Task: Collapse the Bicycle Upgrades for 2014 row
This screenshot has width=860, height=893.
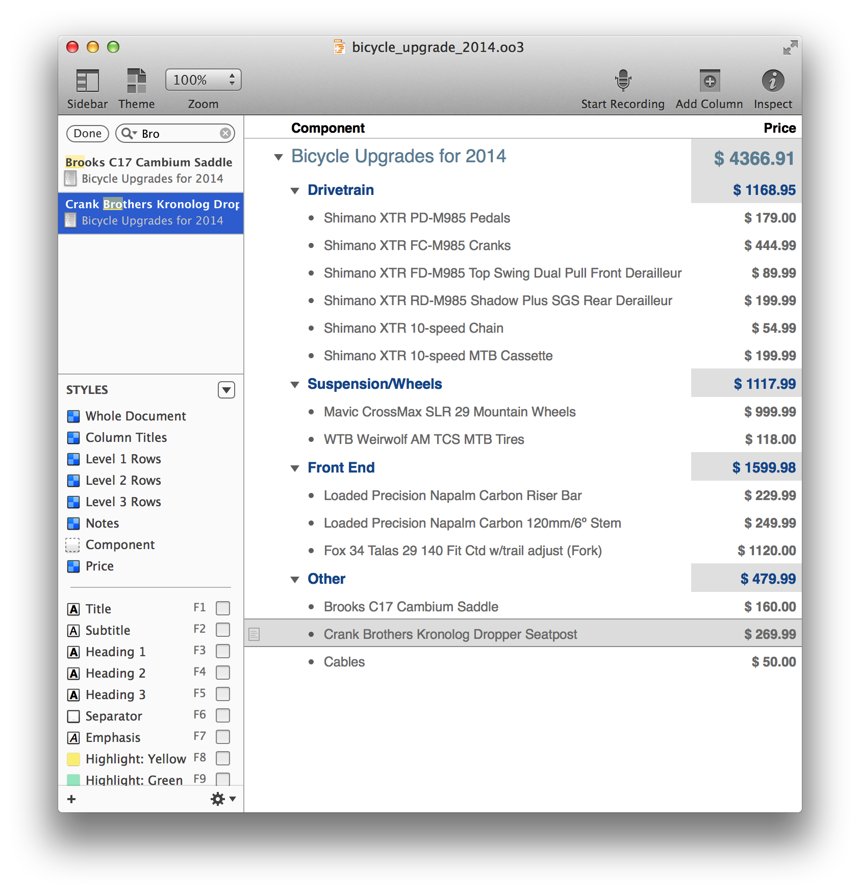Action: pos(279,157)
